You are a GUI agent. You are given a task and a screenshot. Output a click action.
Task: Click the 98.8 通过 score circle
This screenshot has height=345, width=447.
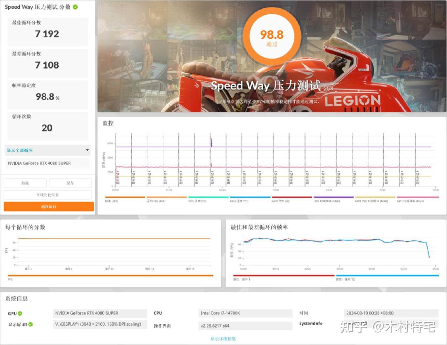coord(272,37)
